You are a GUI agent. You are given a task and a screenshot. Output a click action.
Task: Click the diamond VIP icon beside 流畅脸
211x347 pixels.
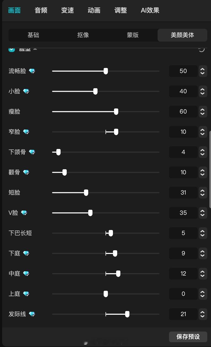pyautogui.click(x=32, y=71)
